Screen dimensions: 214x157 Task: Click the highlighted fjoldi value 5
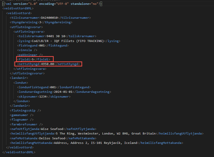click(x=33, y=59)
